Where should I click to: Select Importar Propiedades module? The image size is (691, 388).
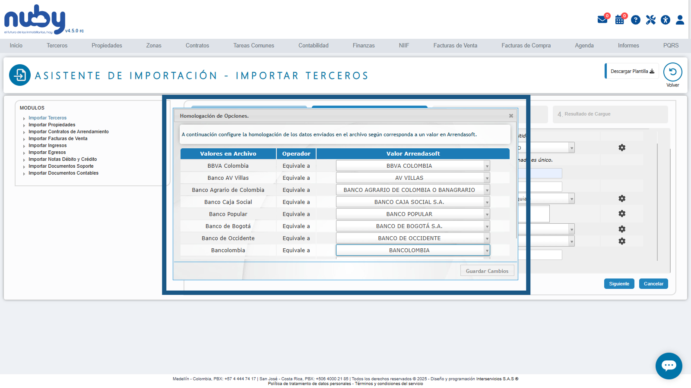[x=52, y=125]
